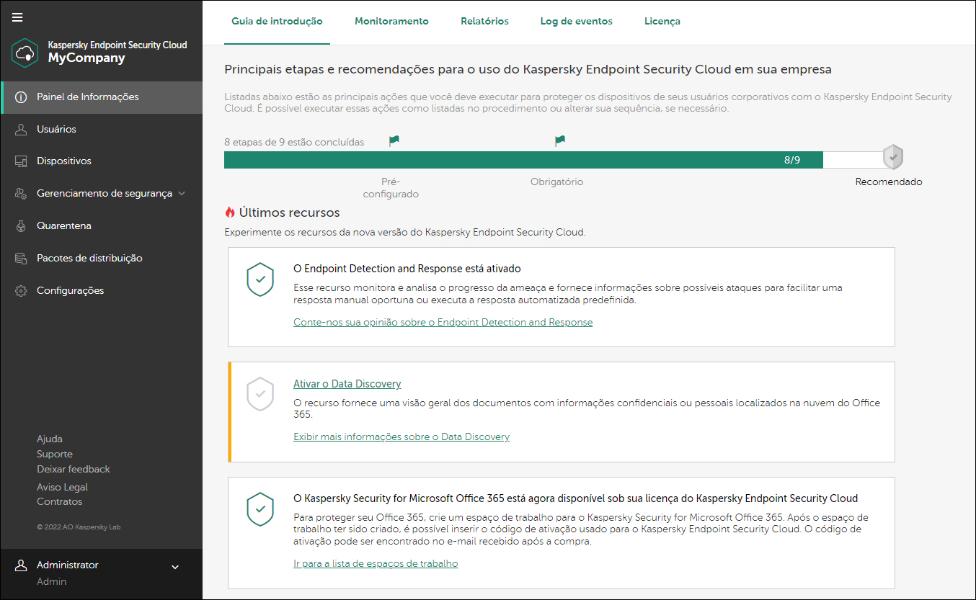Open the Log de eventos tab
The height and width of the screenshot is (600, 976).
click(577, 22)
